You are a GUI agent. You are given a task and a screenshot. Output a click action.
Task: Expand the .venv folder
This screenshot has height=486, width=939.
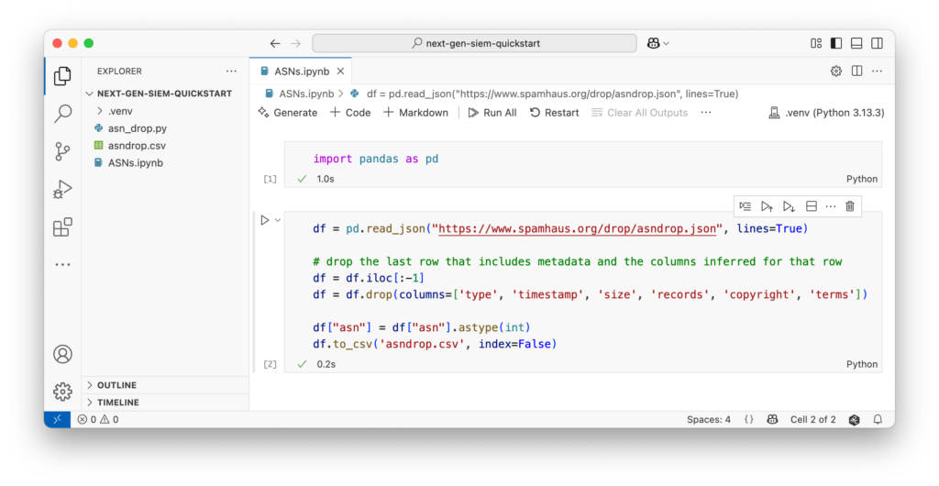119,111
